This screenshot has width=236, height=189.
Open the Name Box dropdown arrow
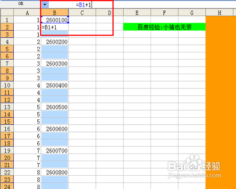coord(45,5)
